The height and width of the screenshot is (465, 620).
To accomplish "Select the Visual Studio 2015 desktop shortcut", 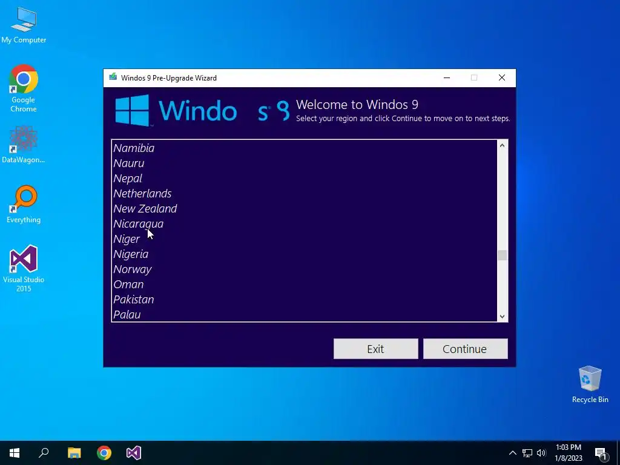I will (24, 268).
